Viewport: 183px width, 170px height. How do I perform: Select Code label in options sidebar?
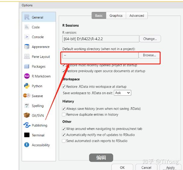pos(36,27)
